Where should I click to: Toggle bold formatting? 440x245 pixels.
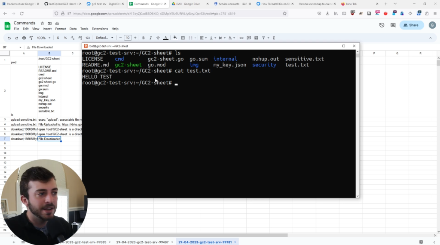[143, 38]
